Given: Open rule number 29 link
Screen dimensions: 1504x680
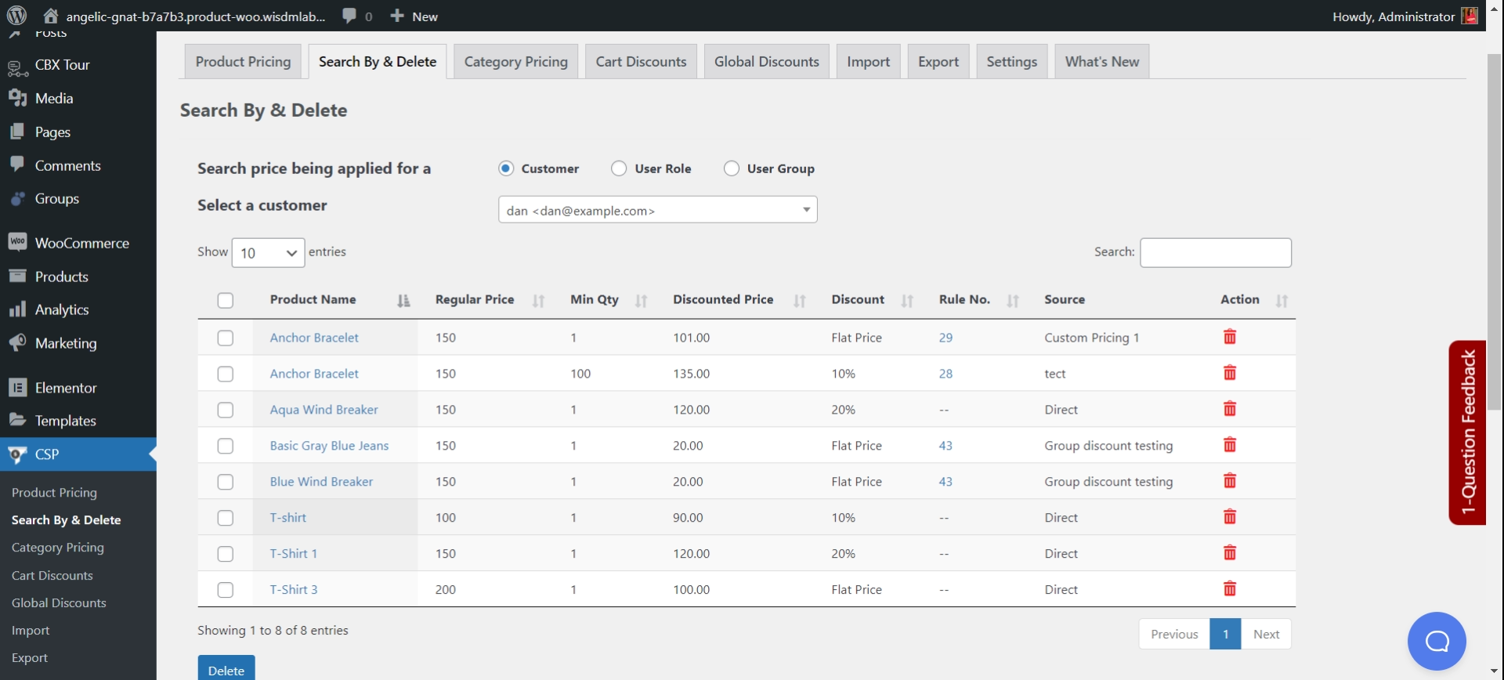Looking at the screenshot, I should click(x=945, y=338).
